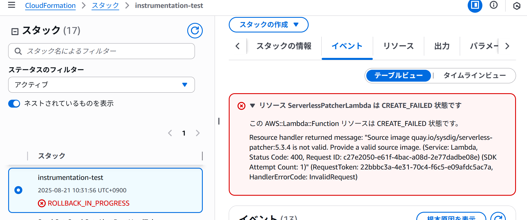
Task: Open the hamburger navigation menu
Action: pos(12,5)
